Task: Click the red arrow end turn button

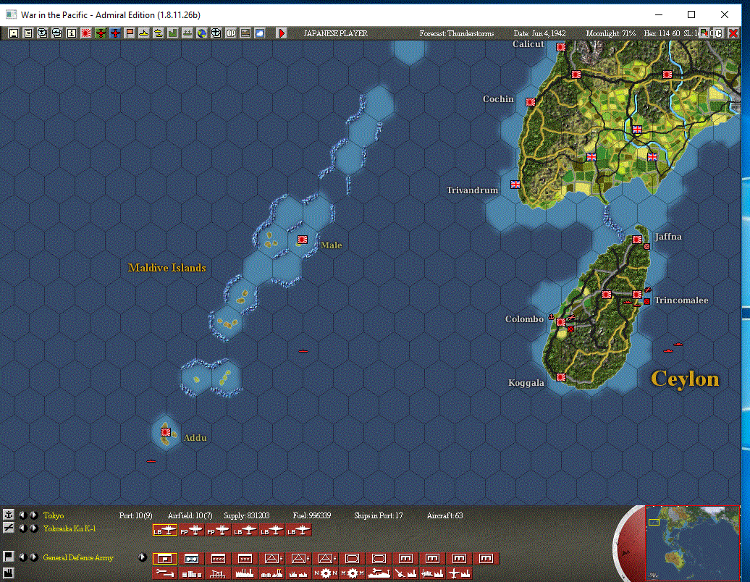Action: (281, 33)
